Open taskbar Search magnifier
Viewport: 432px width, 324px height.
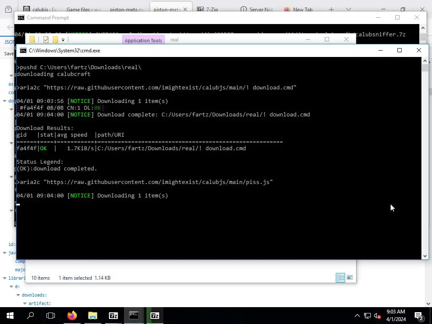pos(30,316)
